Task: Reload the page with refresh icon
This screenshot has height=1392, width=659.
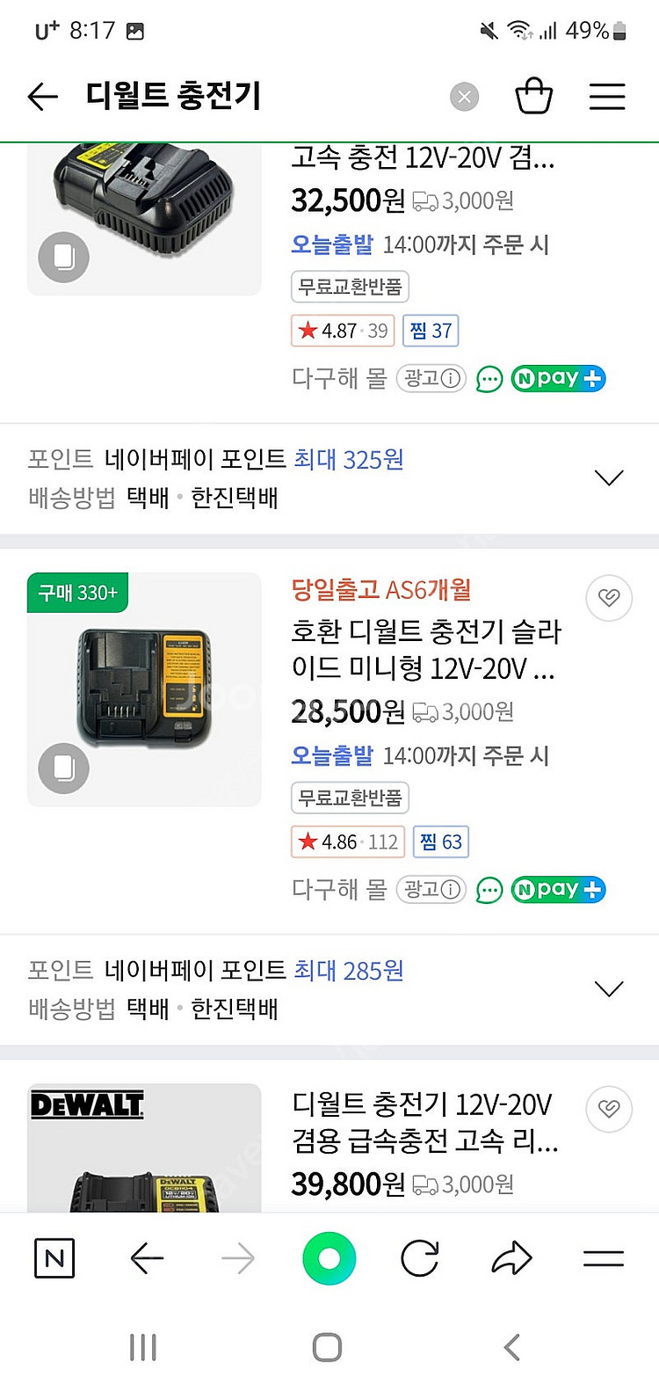Action: coord(420,1258)
